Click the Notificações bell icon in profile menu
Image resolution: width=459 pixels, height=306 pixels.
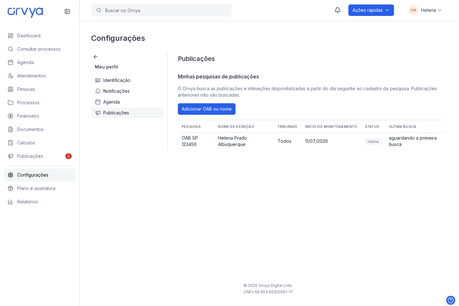(98, 91)
